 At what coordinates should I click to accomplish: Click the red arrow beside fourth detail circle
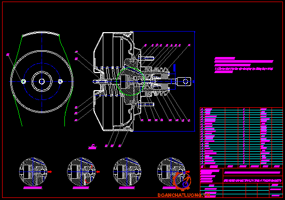coord(188,172)
